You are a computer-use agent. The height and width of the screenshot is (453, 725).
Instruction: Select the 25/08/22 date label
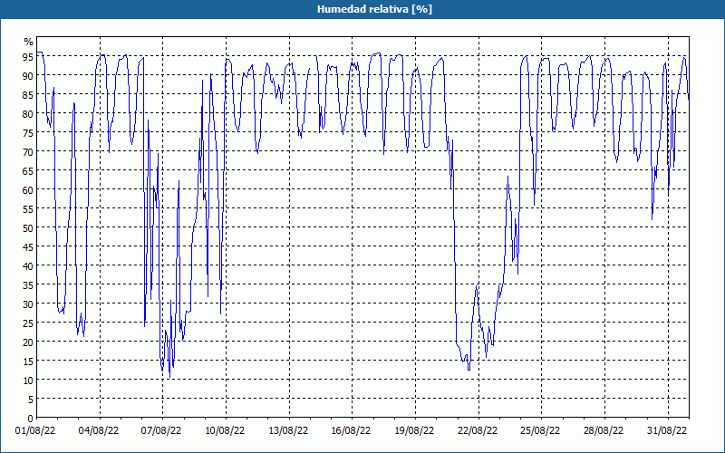click(x=540, y=431)
